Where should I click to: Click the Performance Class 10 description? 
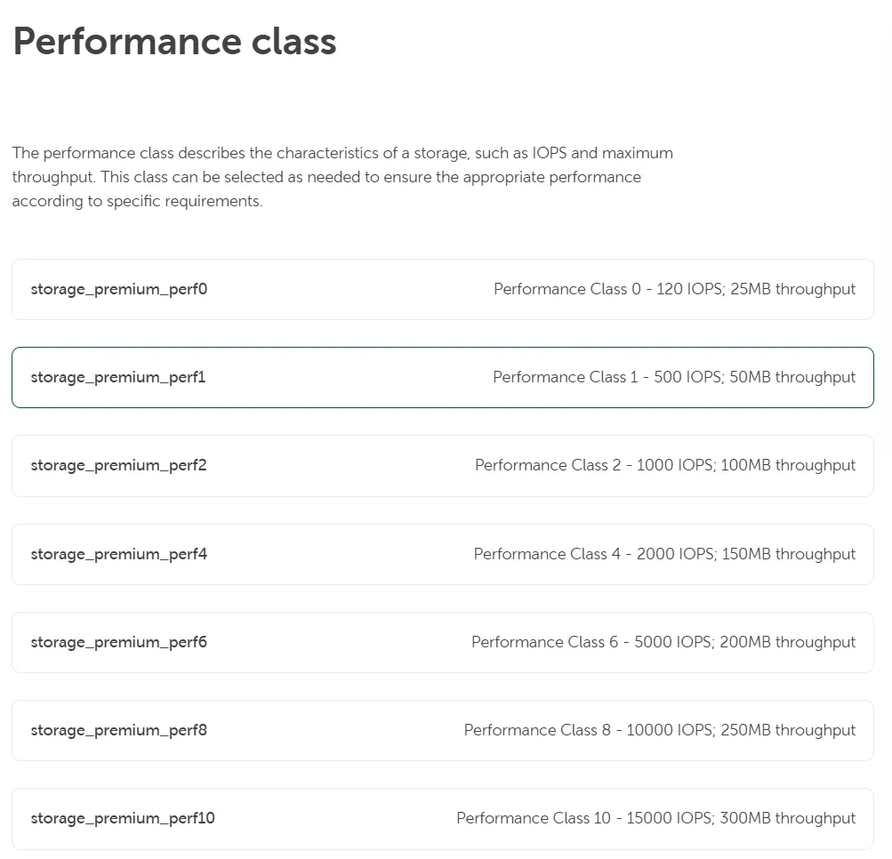(x=655, y=817)
